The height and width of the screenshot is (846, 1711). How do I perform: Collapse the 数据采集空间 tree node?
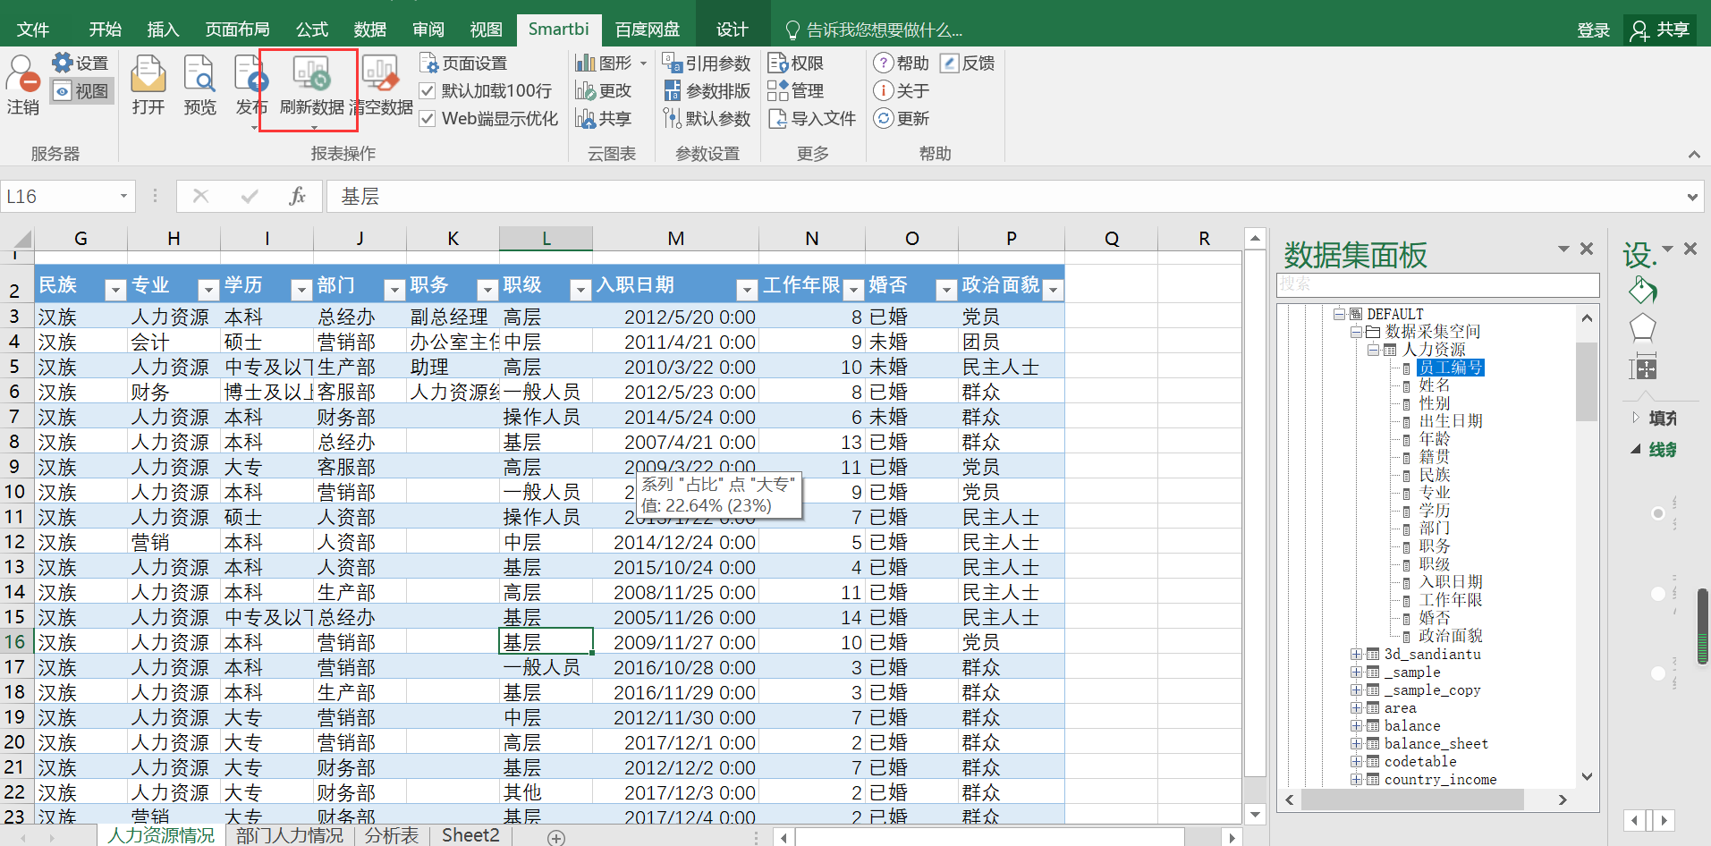tap(1356, 332)
